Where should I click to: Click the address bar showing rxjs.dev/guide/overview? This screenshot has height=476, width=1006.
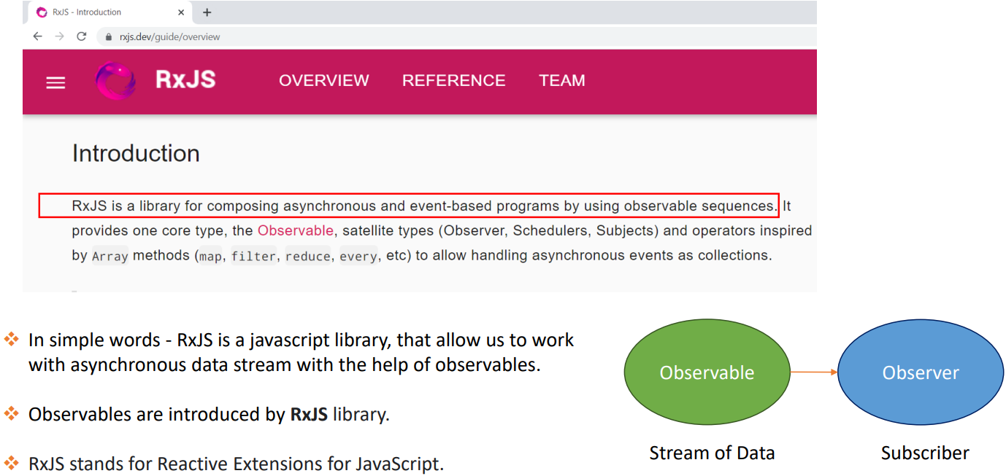tap(456, 36)
